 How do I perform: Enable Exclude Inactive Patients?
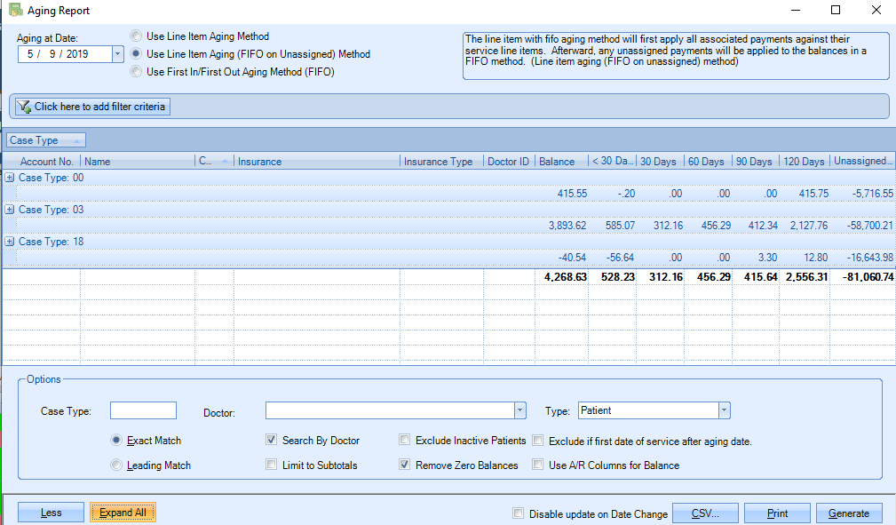coord(405,440)
